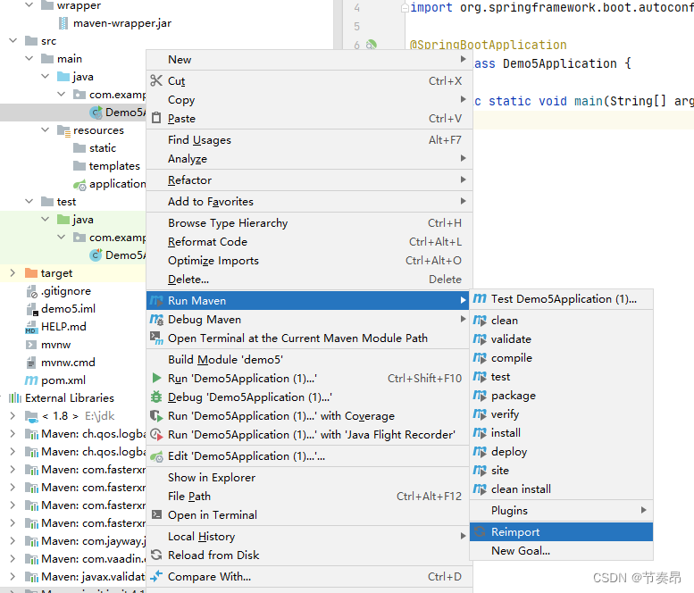Click the HELP.md markdown file icon
The width and height of the screenshot is (694, 593).
30,327
